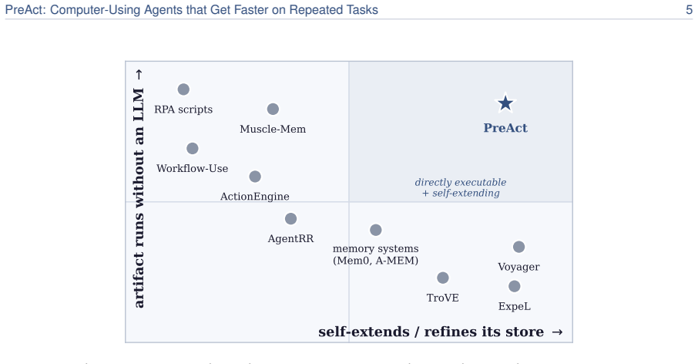Select the RPA scripts data point

pos(183,89)
